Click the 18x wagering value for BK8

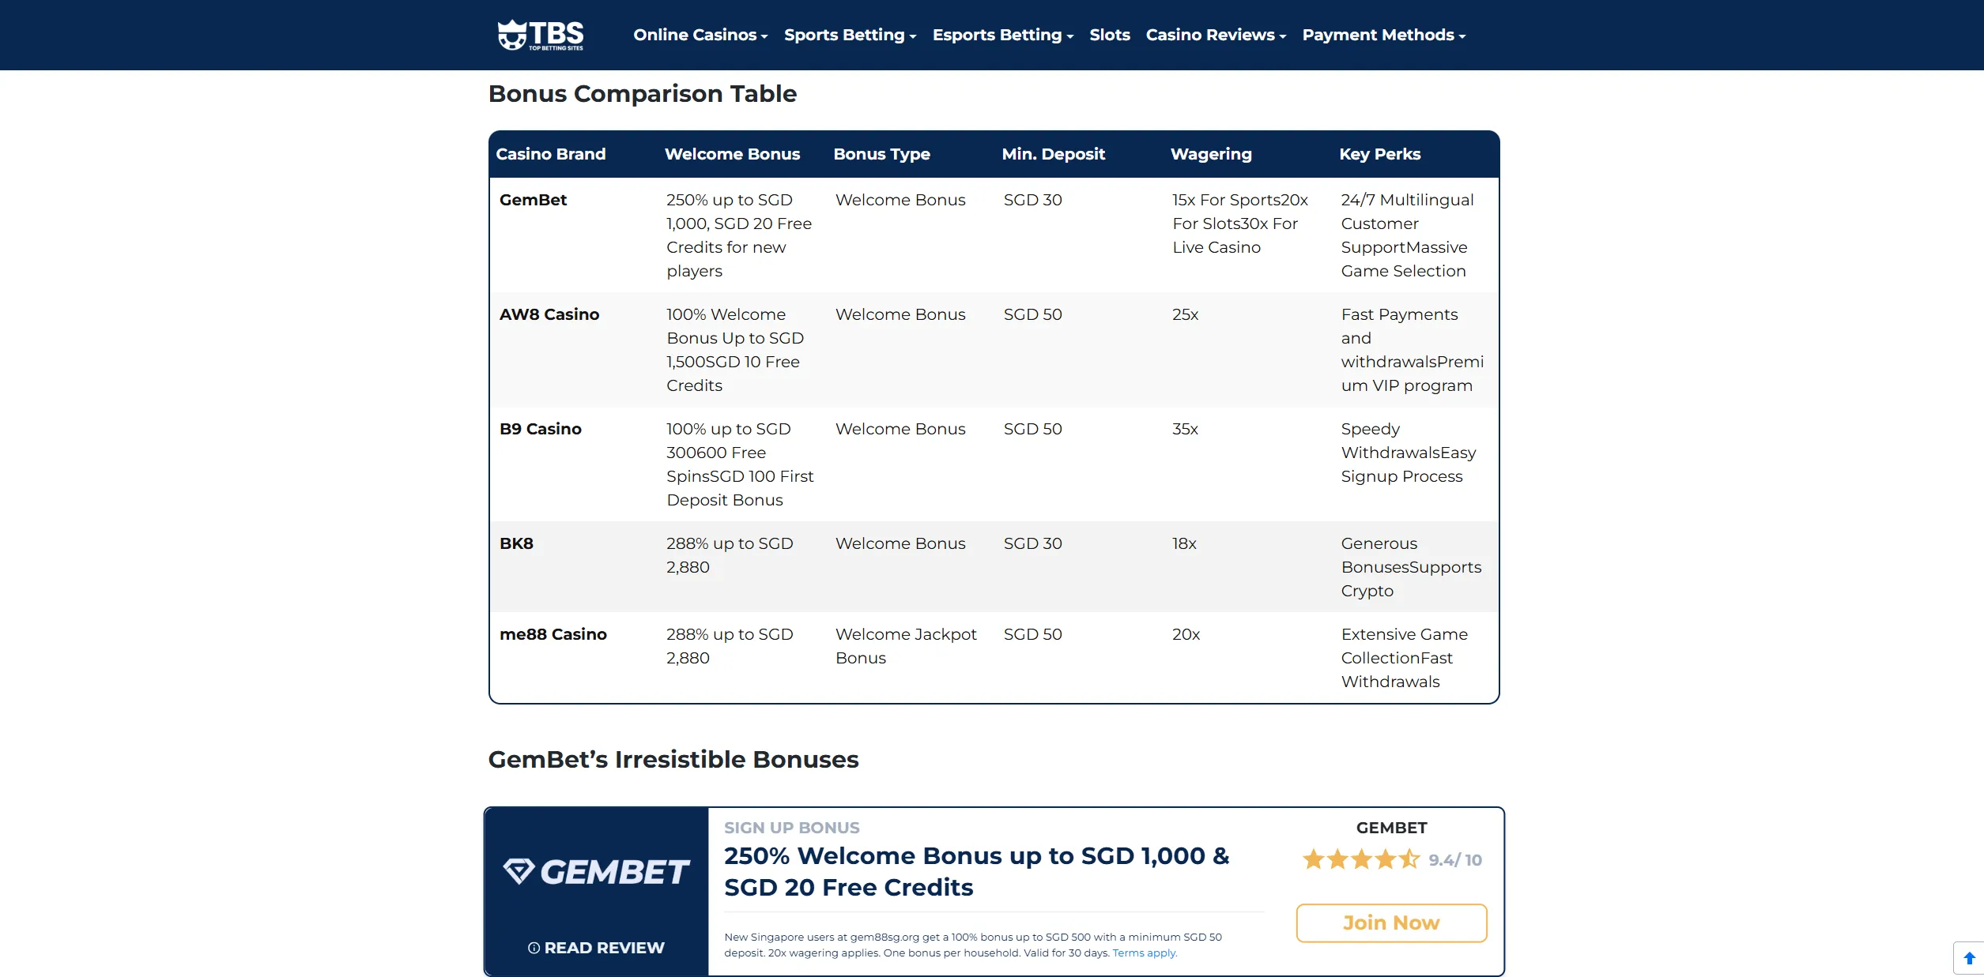coord(1184,543)
